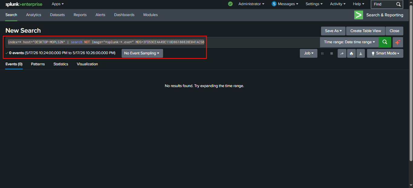Viewport: 413px width, 188px height.
Task: Switch to the Visualization tab
Action: (x=87, y=64)
